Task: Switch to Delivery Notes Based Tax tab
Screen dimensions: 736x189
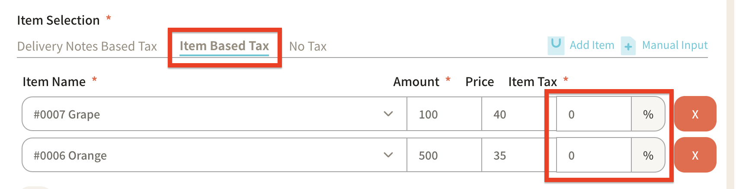Action: [87, 46]
